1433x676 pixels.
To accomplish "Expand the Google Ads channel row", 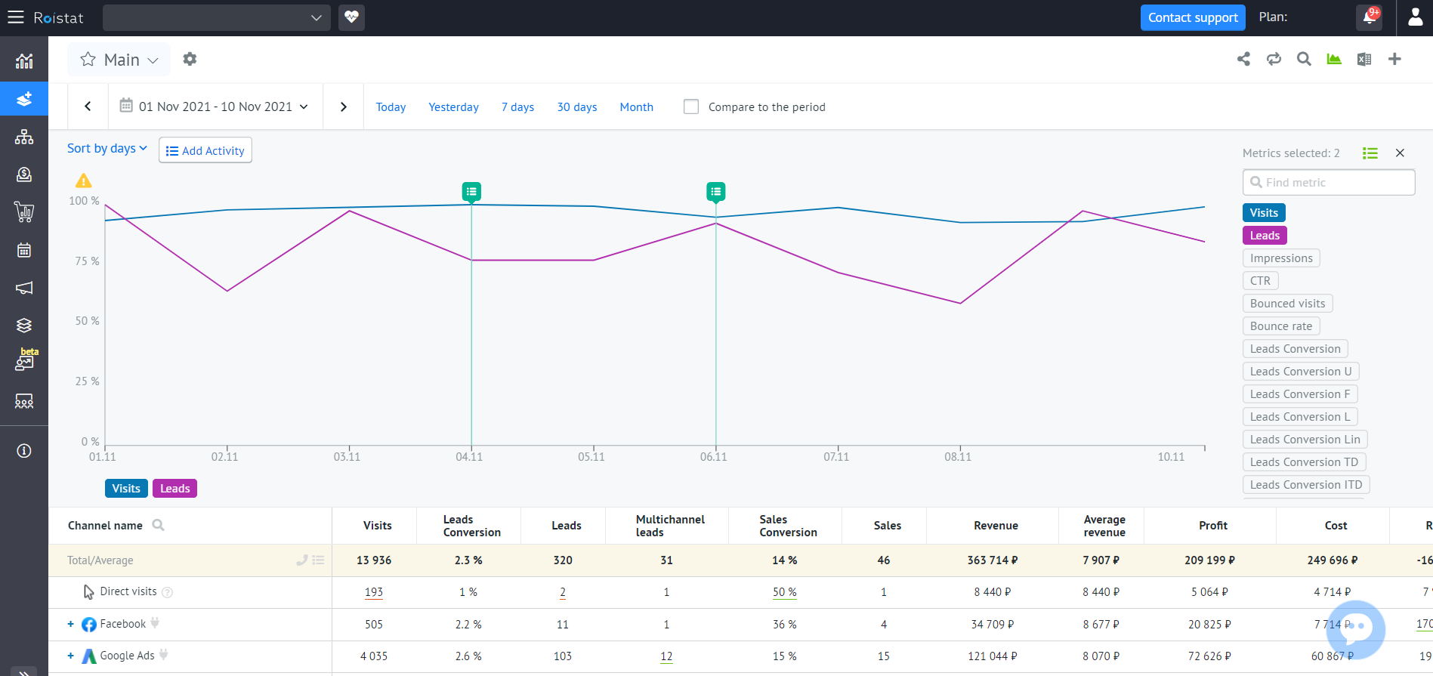I will click(x=70, y=656).
